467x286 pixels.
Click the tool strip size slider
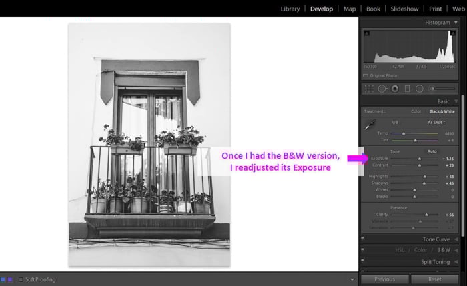444,89
